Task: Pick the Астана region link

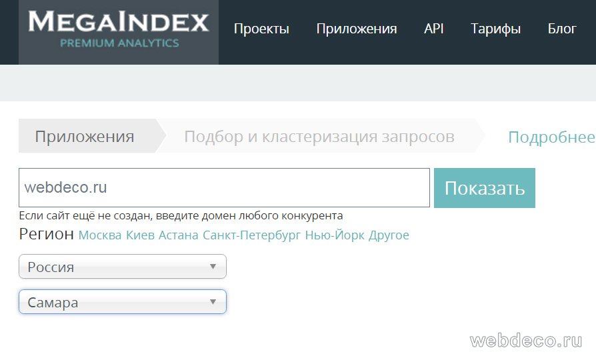Action: coord(178,235)
